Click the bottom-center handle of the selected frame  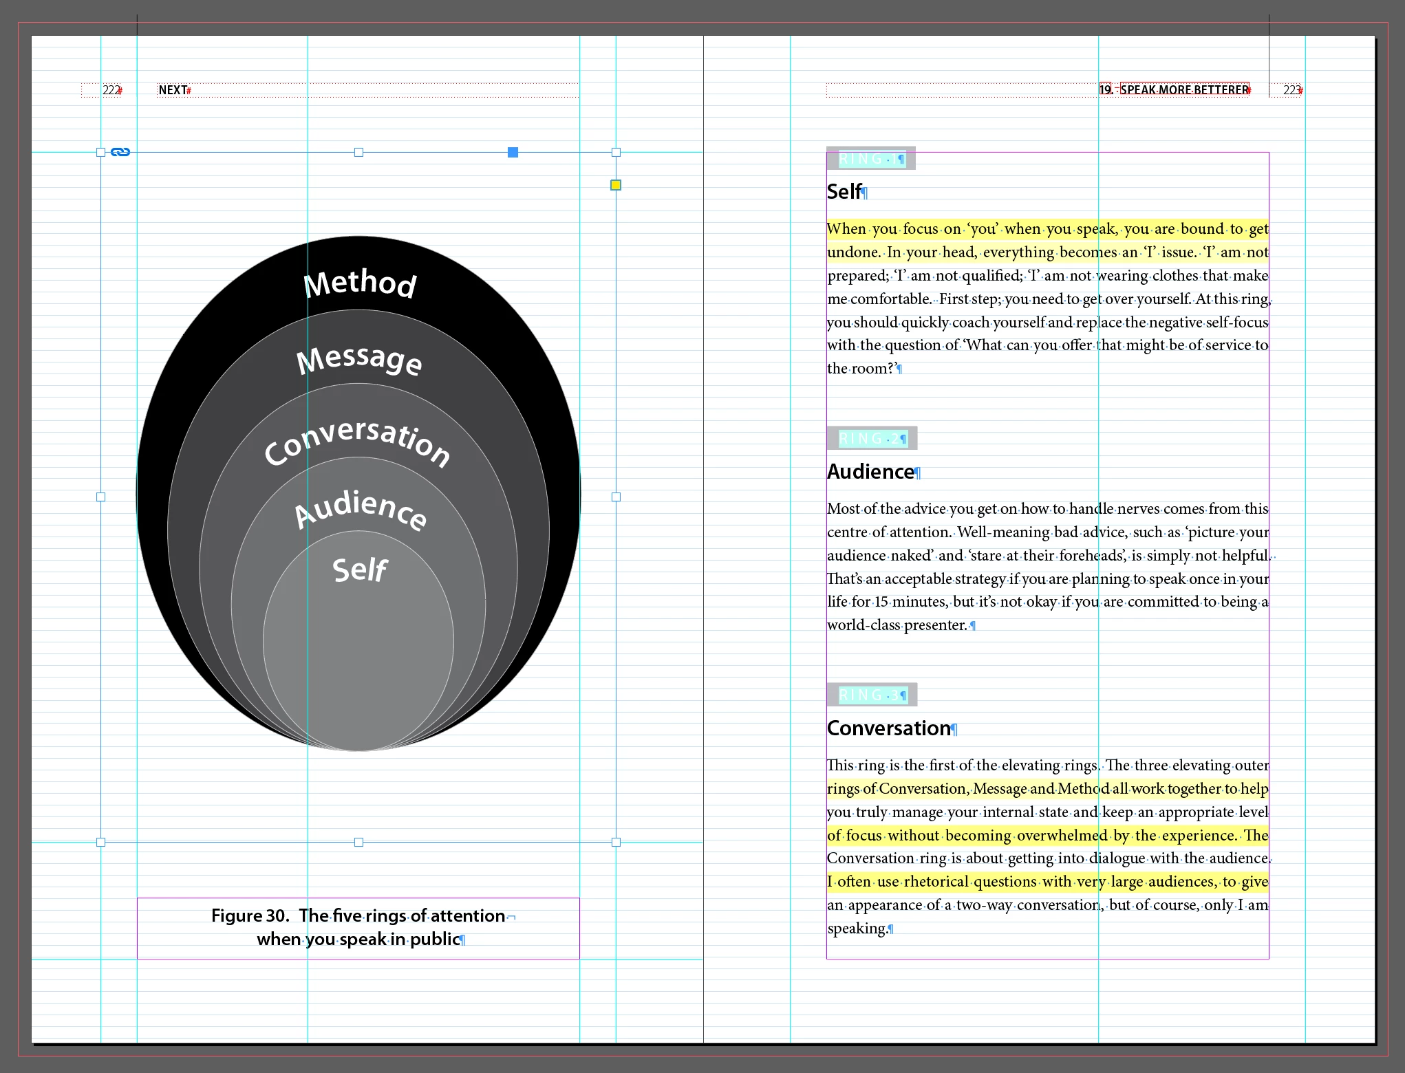pos(358,842)
